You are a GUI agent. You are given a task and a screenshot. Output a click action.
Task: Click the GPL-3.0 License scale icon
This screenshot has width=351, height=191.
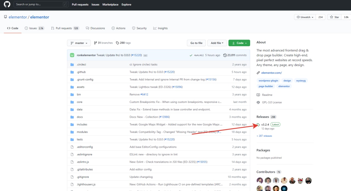tap(258, 102)
